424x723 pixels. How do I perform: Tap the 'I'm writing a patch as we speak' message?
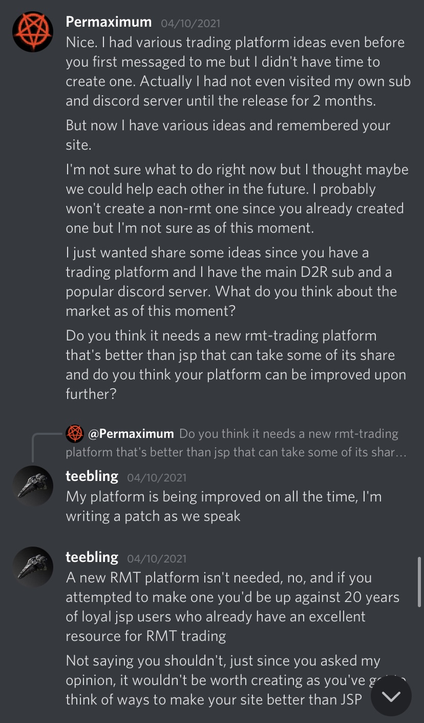coord(223,506)
